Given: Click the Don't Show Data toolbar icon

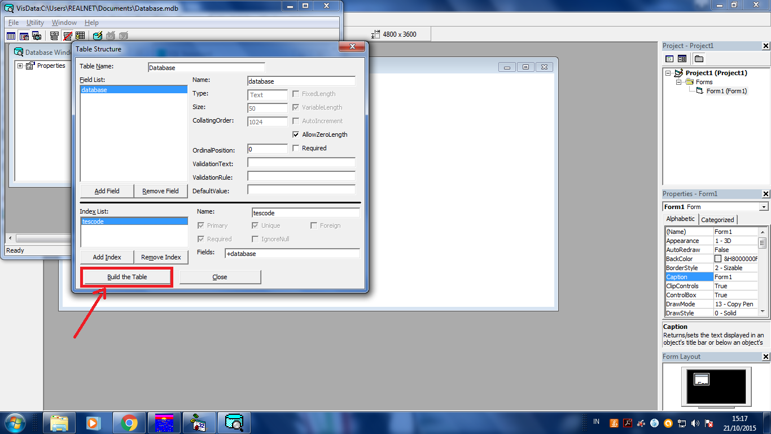Looking at the screenshot, I should tap(68, 36).
